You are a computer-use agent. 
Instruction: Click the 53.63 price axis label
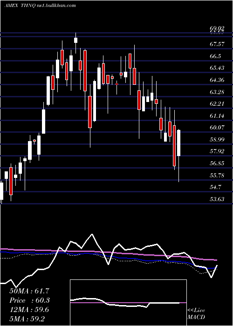217,199
